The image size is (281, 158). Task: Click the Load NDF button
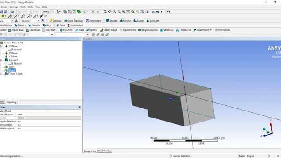[49, 30]
